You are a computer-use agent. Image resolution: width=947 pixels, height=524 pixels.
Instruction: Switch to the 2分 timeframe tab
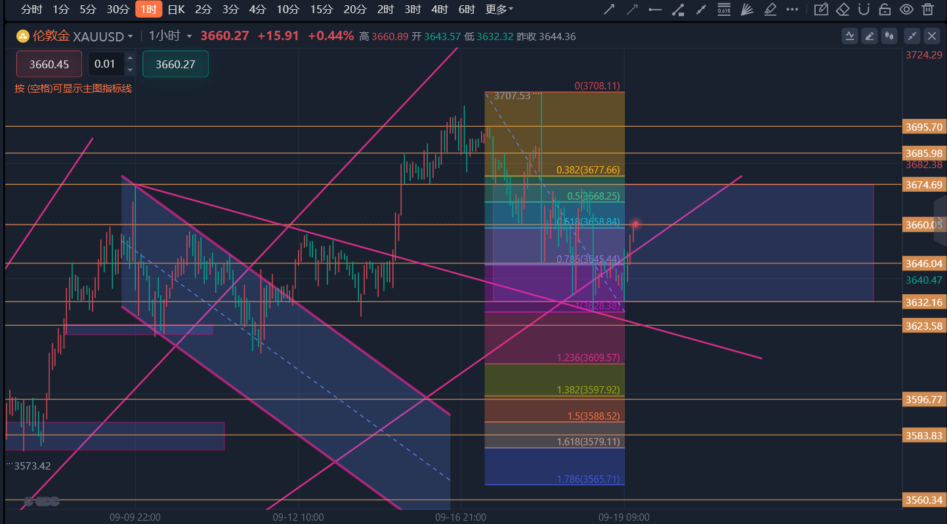pyautogui.click(x=203, y=9)
